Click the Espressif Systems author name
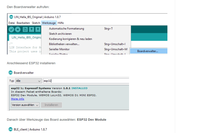This screenshot has height=133, width=203. (x=38, y=88)
